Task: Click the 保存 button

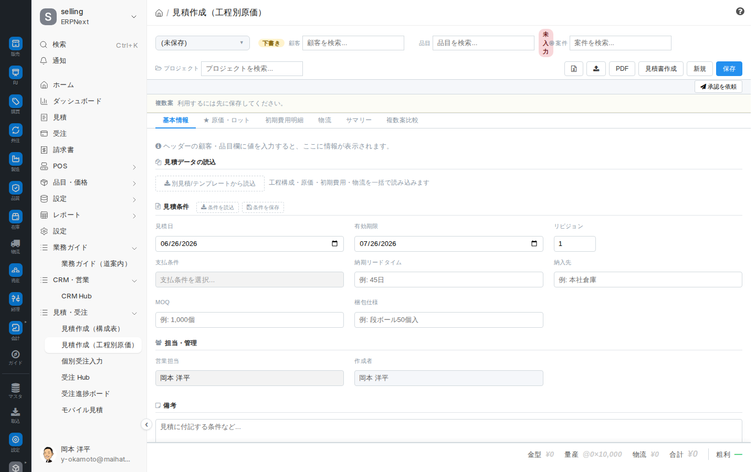Action: 729,69
